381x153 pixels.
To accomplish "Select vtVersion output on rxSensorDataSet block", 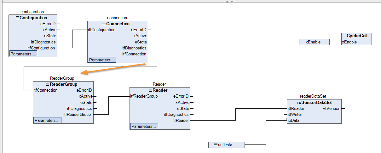I will coord(332,108).
